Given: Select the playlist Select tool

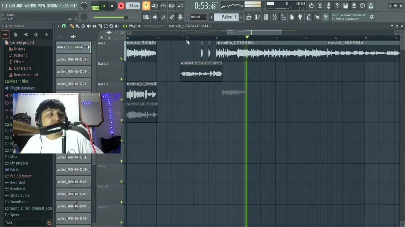Looking at the screenshot, I should [x=106, y=26].
